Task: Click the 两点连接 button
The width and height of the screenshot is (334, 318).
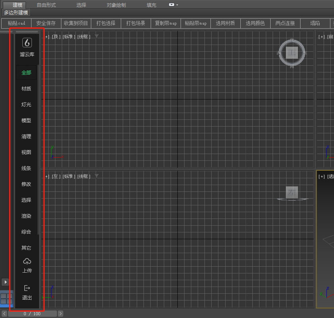Action: (285, 23)
